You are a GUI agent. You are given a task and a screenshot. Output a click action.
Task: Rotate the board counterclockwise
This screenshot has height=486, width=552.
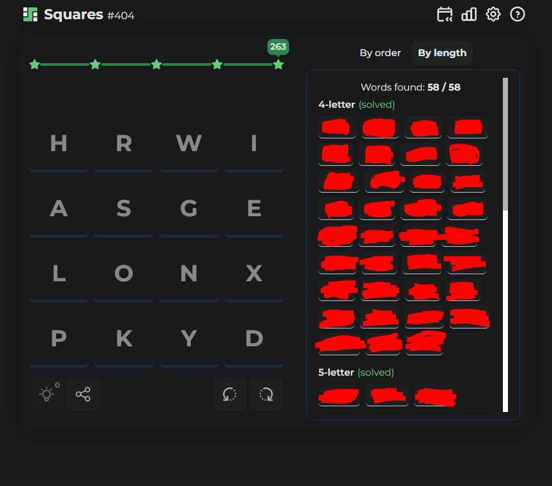(230, 394)
